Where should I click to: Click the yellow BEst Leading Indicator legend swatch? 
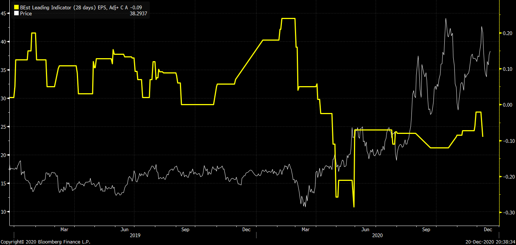click(x=16, y=7)
